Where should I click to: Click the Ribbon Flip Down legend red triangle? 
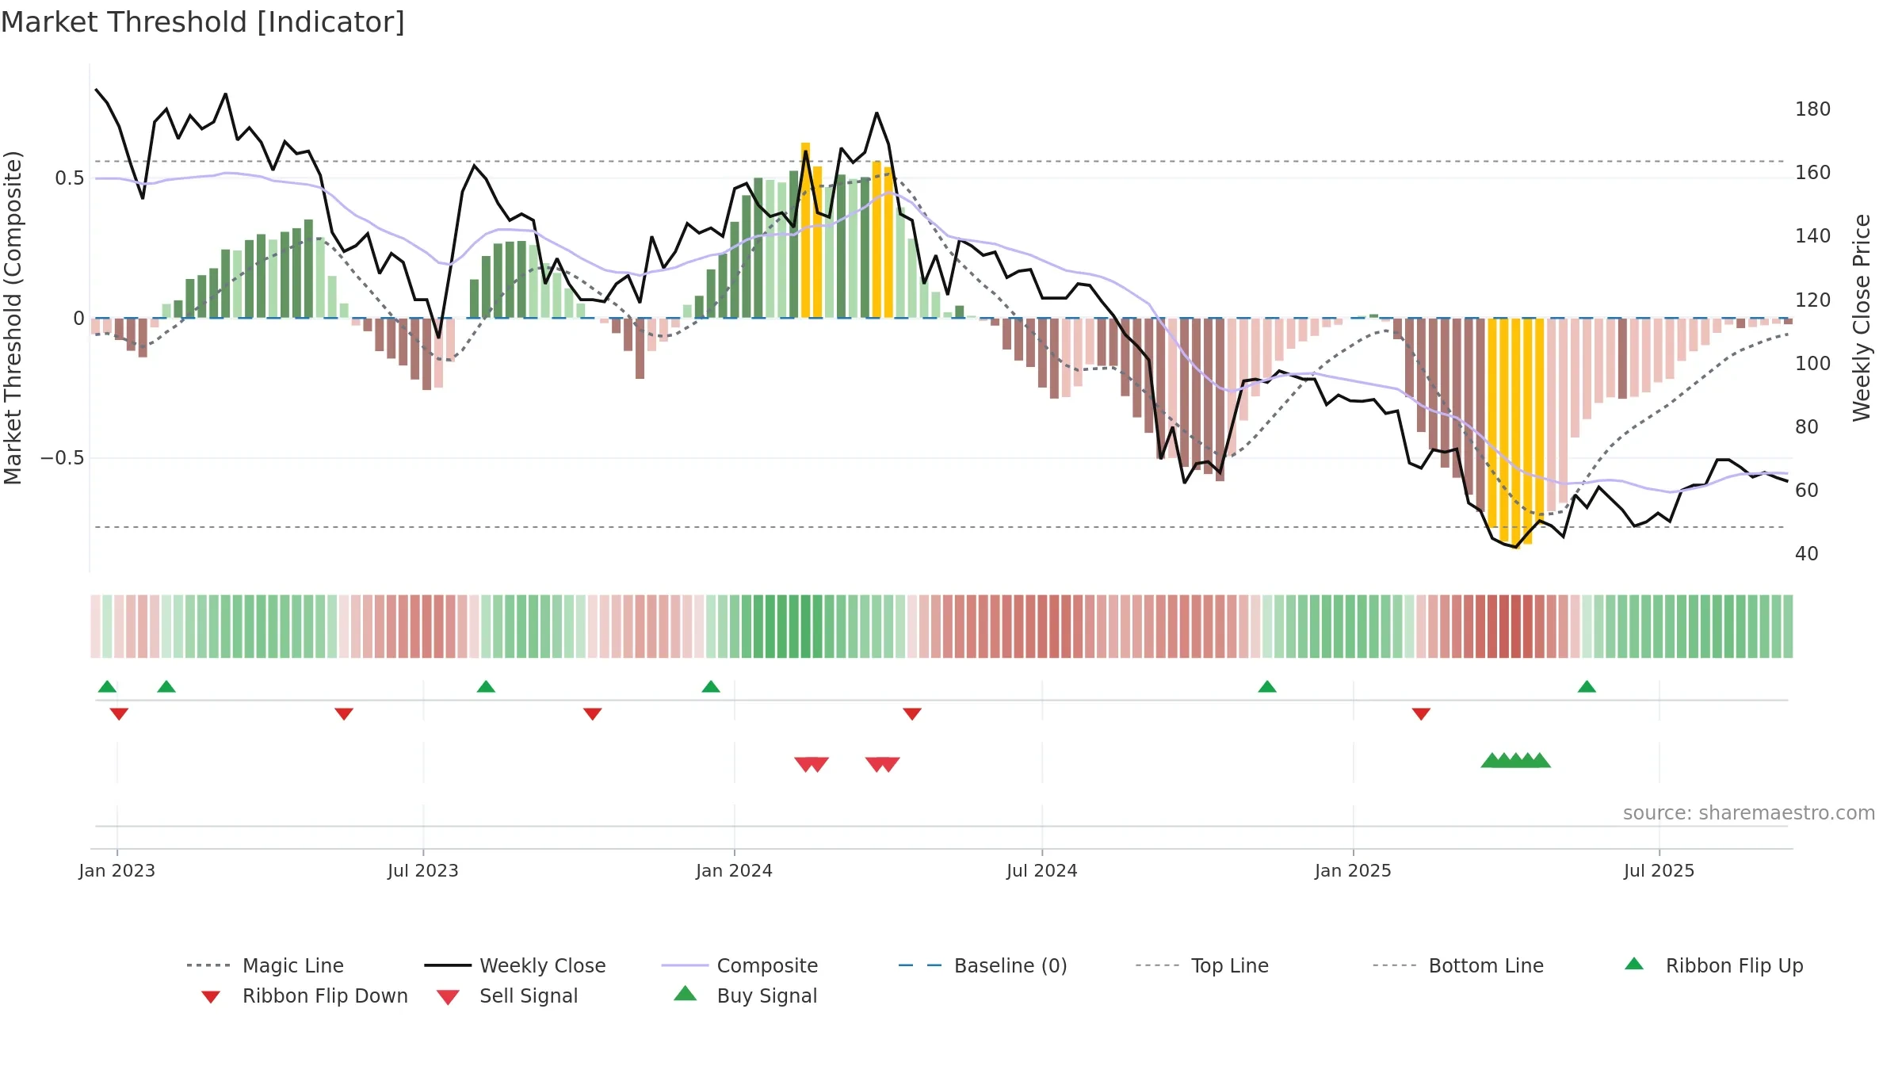(x=210, y=997)
